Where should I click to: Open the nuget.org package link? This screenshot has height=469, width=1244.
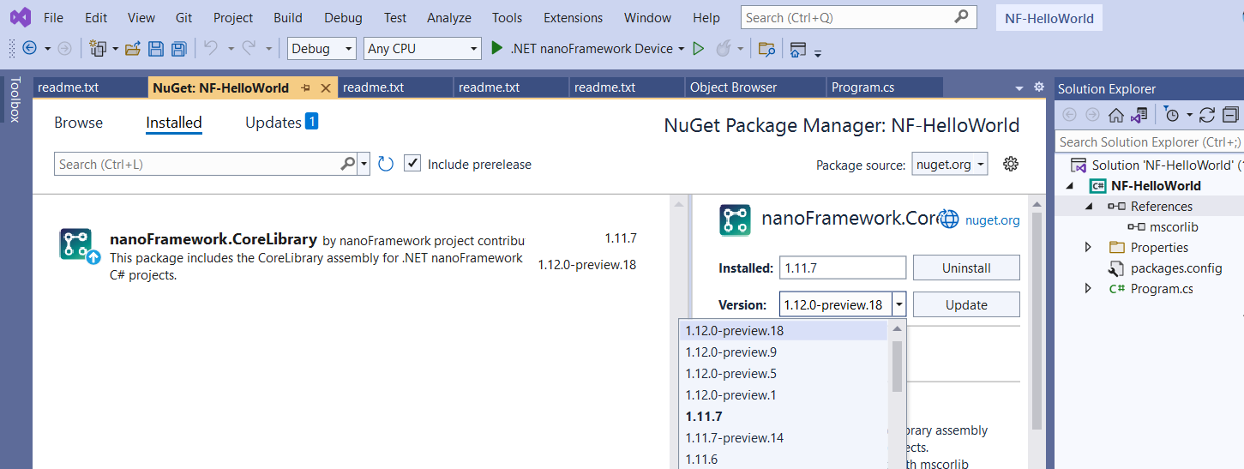993,220
